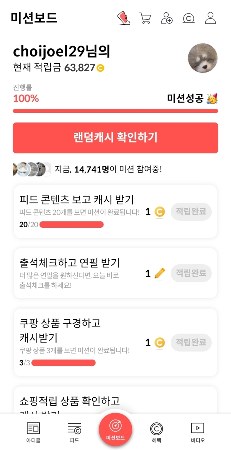Screen dimensions: 231x450
Task: Open the 비디오 tab
Action: tap(198, 432)
